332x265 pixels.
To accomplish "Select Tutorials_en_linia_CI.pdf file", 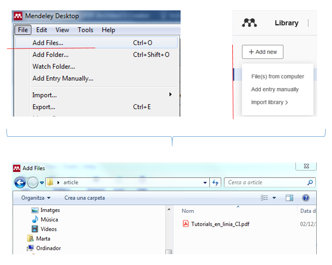I will click(x=220, y=224).
